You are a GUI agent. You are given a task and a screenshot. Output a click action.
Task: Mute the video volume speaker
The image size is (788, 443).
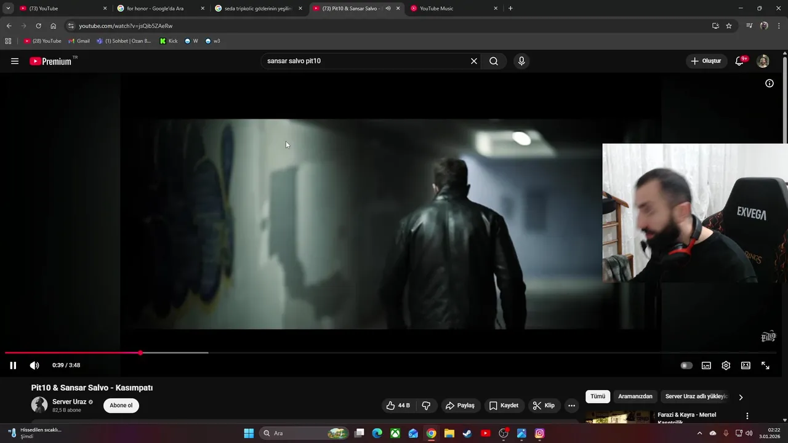34,365
